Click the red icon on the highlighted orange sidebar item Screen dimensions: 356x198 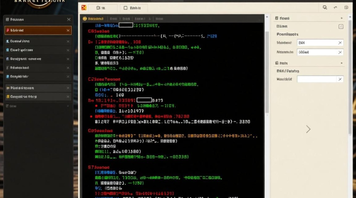click(8, 30)
